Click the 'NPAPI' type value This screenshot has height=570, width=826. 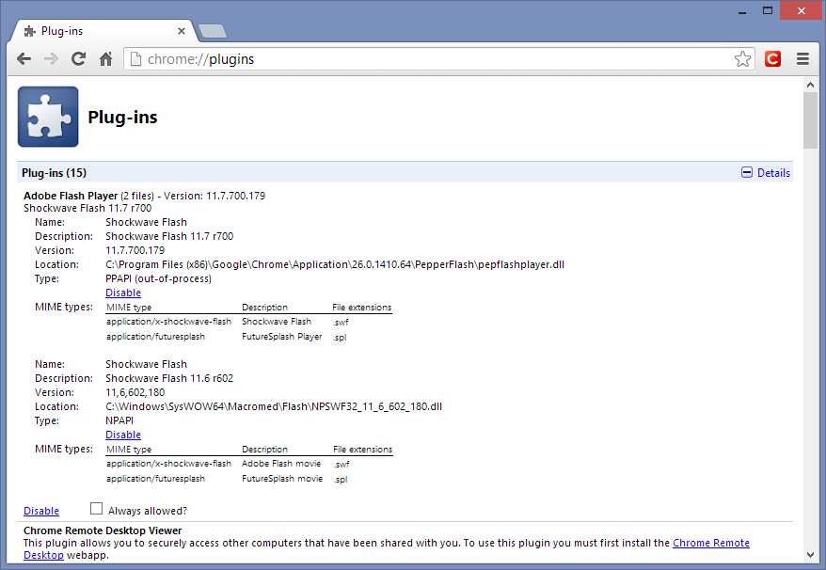click(x=119, y=420)
